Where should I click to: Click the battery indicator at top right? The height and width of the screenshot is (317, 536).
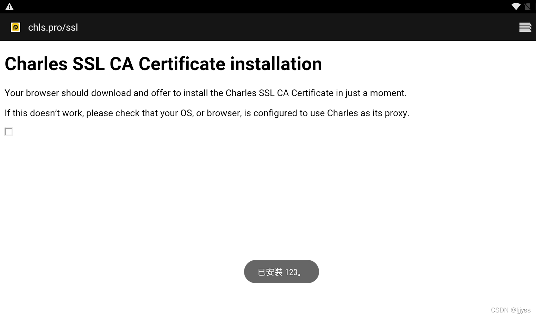coord(535,6)
